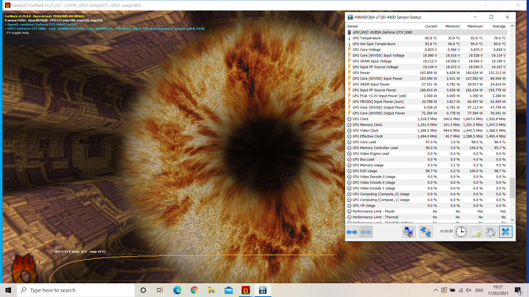Select the GPU Memory Clock row
Viewport: 529px width, 297px height.
(x=427, y=125)
